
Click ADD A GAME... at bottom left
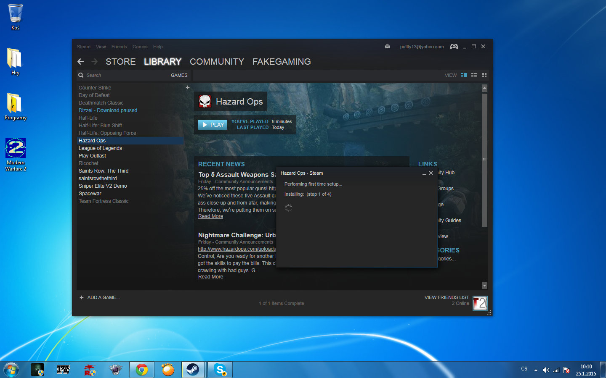104,297
